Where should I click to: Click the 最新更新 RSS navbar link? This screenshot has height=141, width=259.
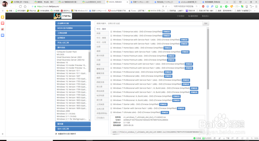193,16
